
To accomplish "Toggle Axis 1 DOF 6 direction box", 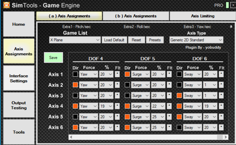I will pyautogui.click(x=179, y=74).
